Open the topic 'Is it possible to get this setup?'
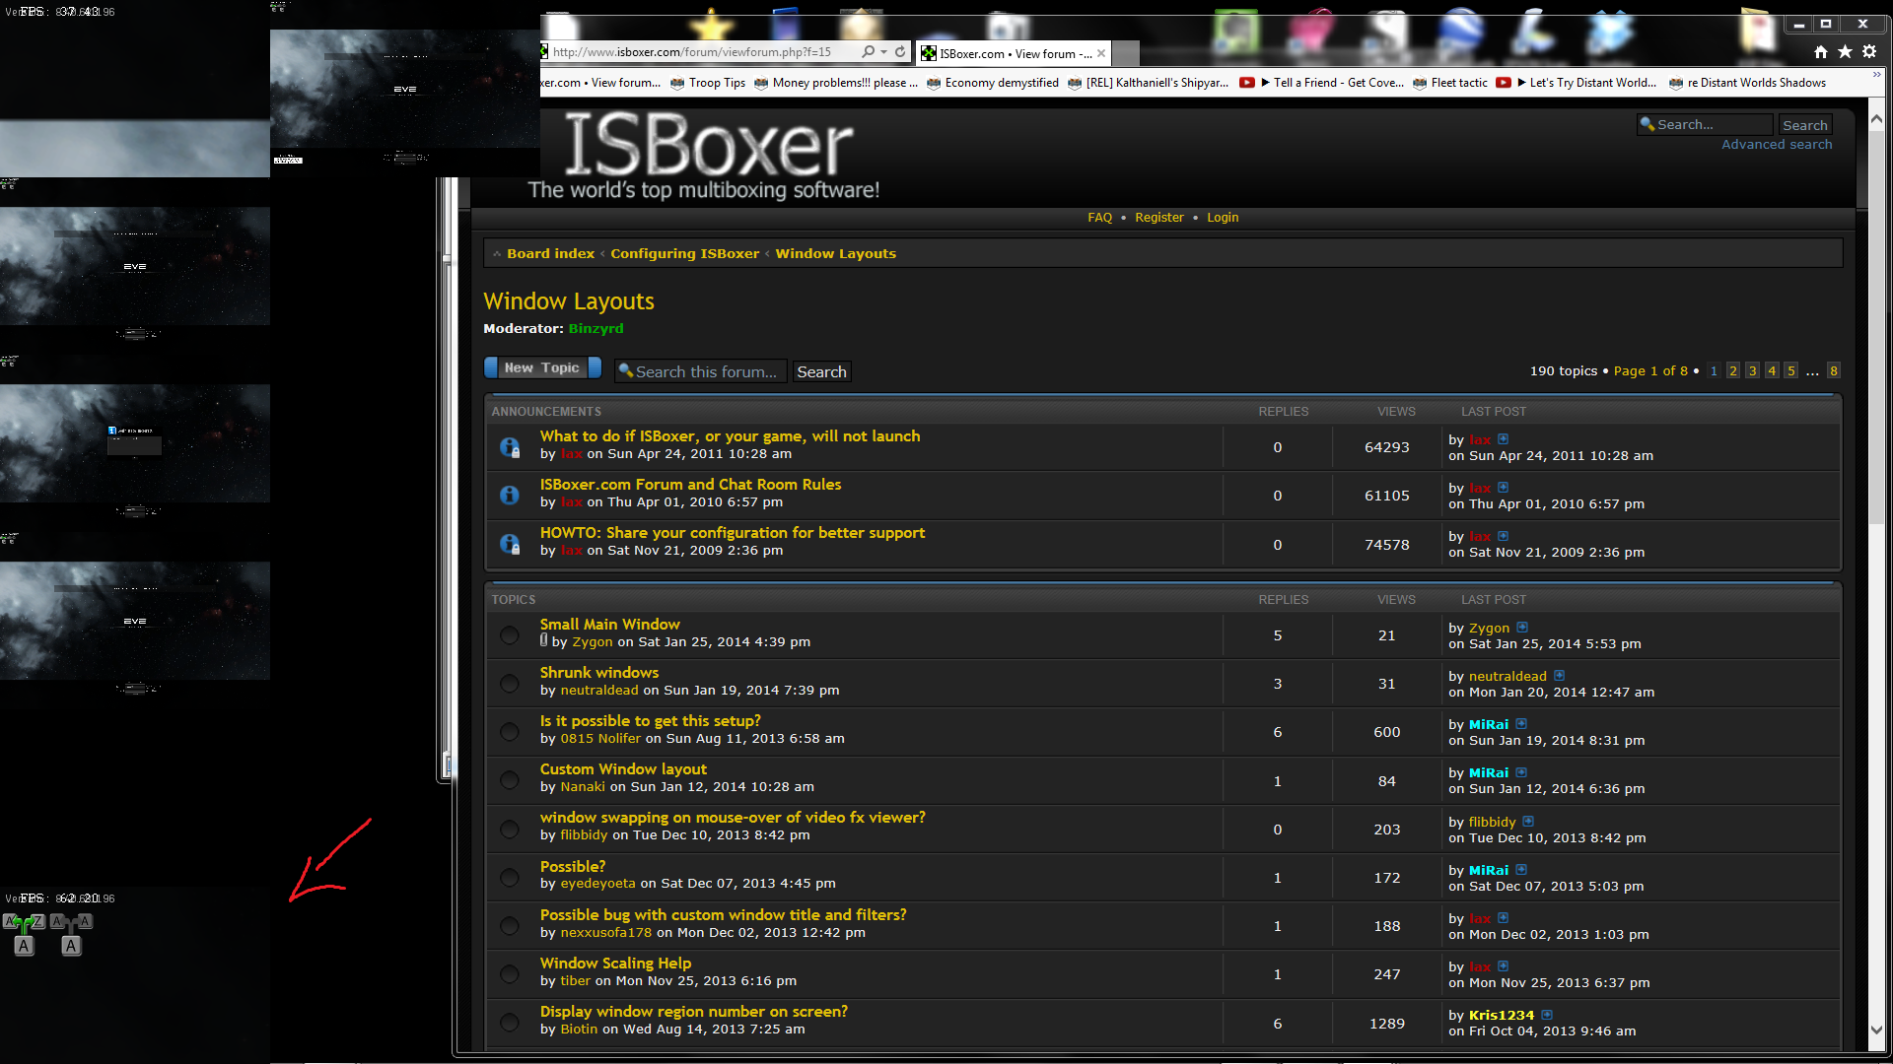This screenshot has width=1893, height=1064. (x=650, y=721)
